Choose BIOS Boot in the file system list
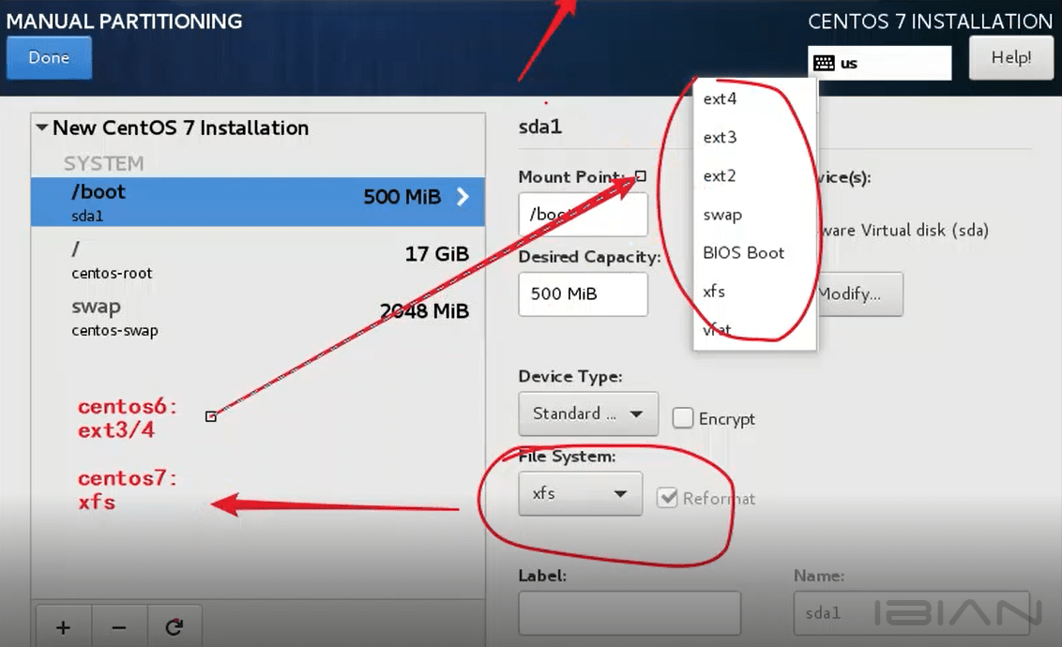The height and width of the screenshot is (647, 1062). [x=744, y=253]
